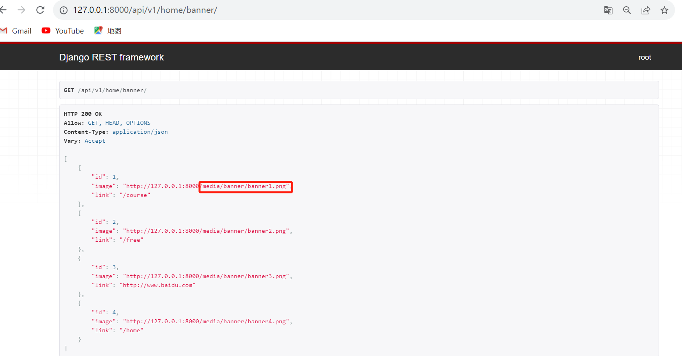This screenshot has height=356, width=682.
Task: Select the GET /api/v1/home/banner/ request line
Action: 105,90
